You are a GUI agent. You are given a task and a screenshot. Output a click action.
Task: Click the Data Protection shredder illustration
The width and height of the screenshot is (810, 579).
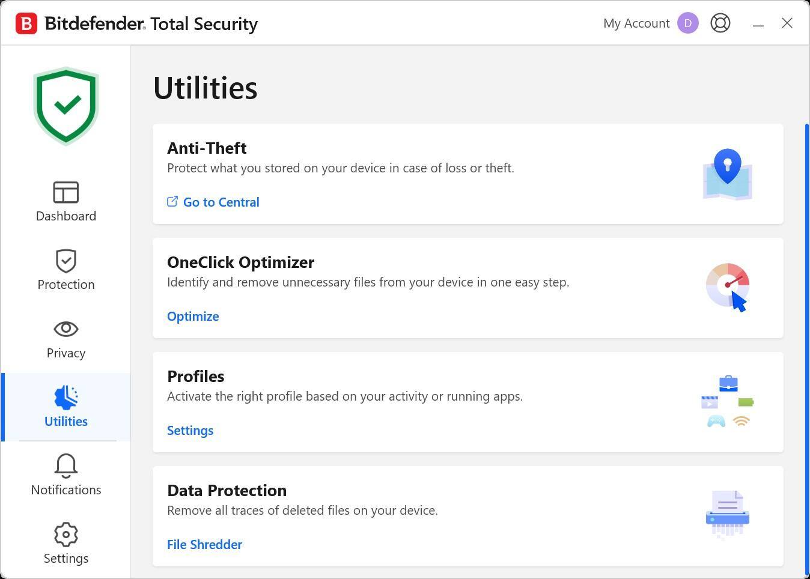click(x=727, y=514)
